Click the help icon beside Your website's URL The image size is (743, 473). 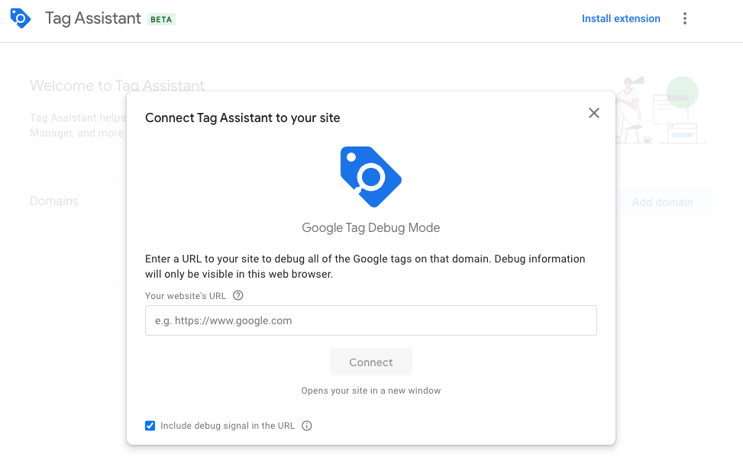point(238,295)
